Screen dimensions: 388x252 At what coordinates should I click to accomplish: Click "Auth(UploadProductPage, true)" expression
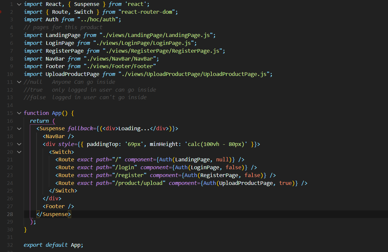pyautogui.click(x=249, y=183)
